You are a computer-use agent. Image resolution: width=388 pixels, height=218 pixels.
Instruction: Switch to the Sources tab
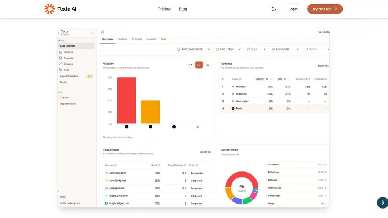pos(151,39)
